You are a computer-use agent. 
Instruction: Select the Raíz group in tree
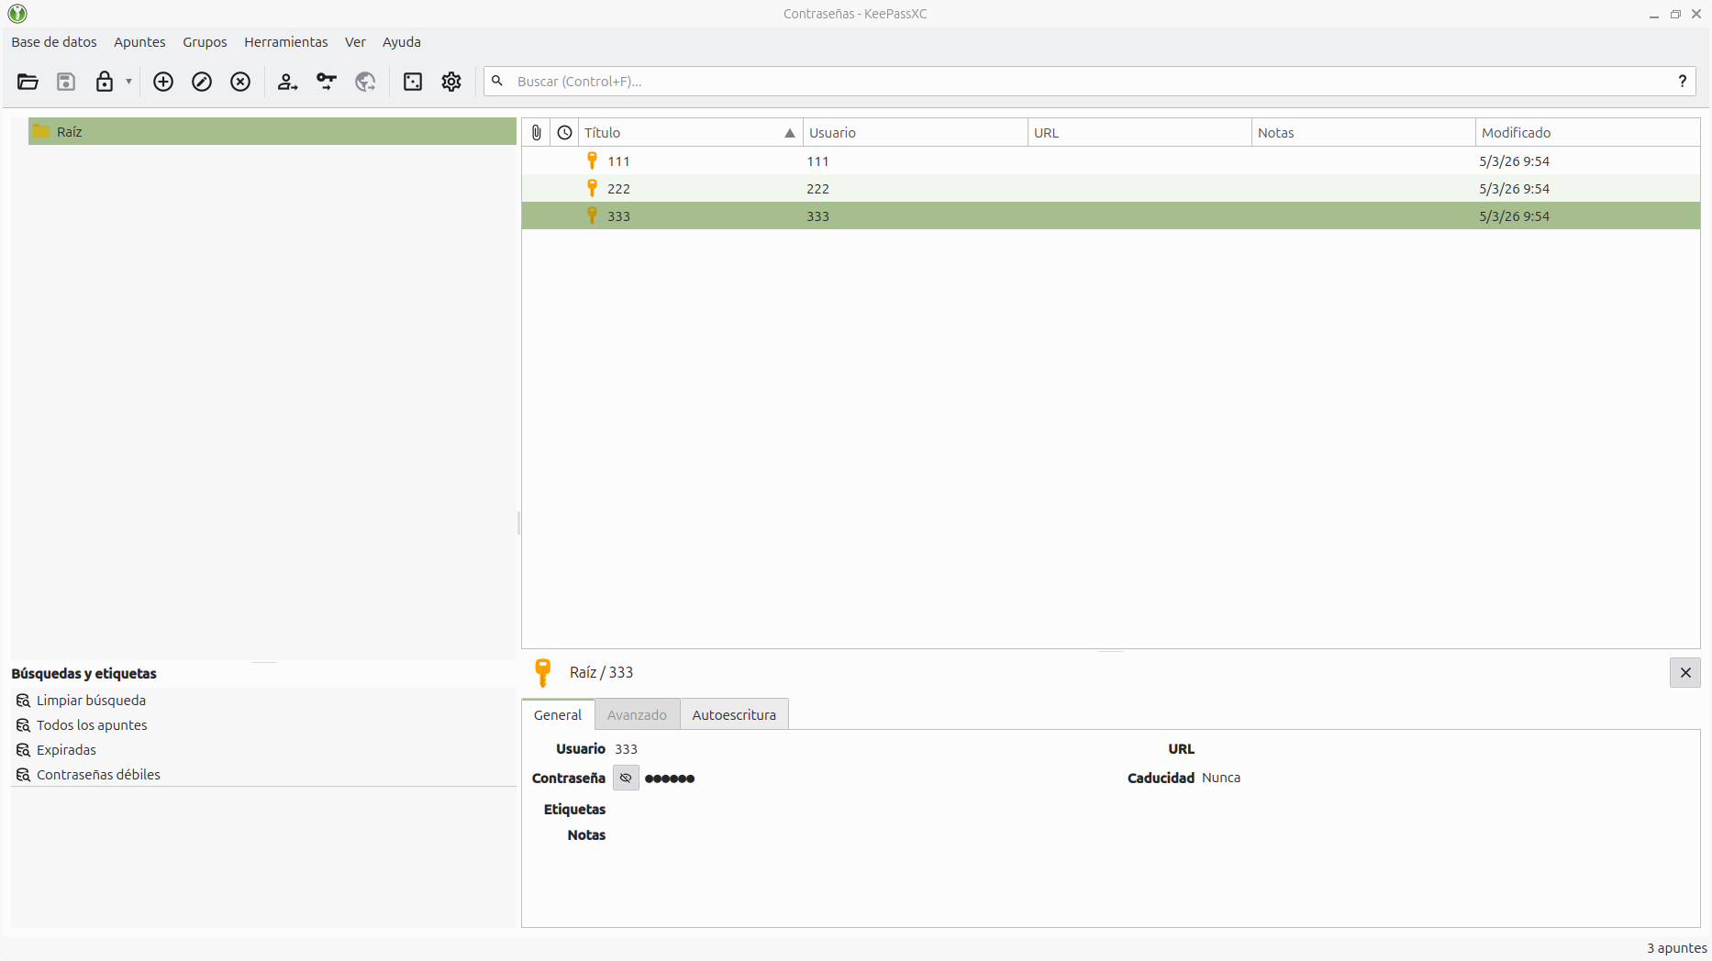[x=70, y=132]
